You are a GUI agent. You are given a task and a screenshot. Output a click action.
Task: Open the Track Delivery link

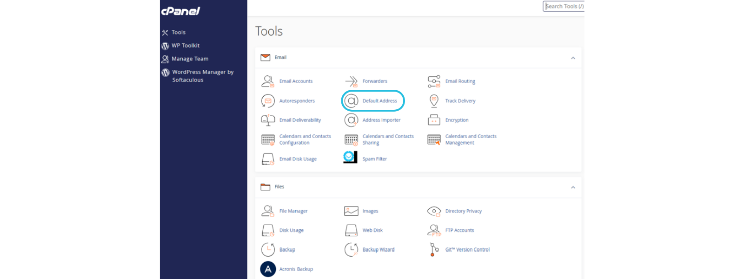pyautogui.click(x=460, y=101)
